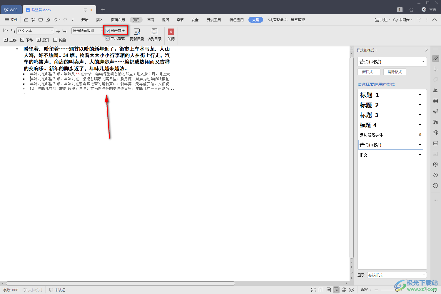Click the selection arrow sidebar icon
441x294 pixels.
tap(435, 69)
